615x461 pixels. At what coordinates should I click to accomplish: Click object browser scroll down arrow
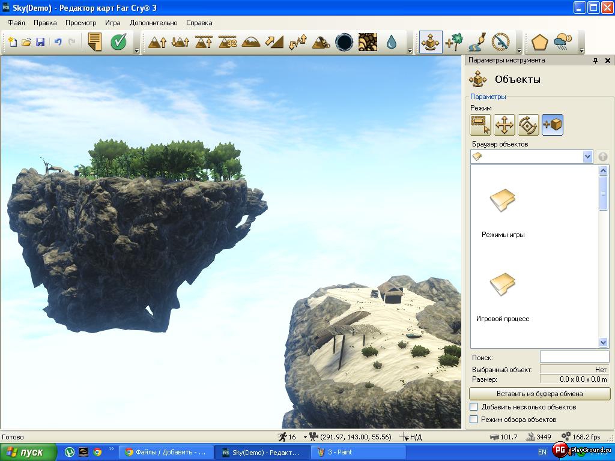(x=603, y=342)
